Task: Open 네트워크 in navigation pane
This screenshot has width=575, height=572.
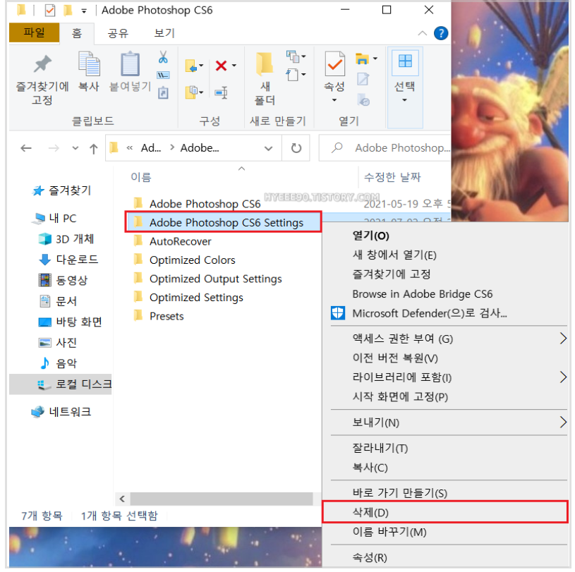Action: tap(61, 411)
